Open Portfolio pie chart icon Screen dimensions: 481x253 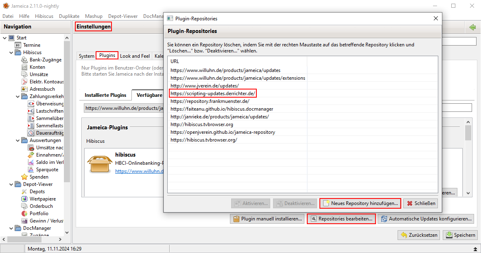click(x=24, y=214)
